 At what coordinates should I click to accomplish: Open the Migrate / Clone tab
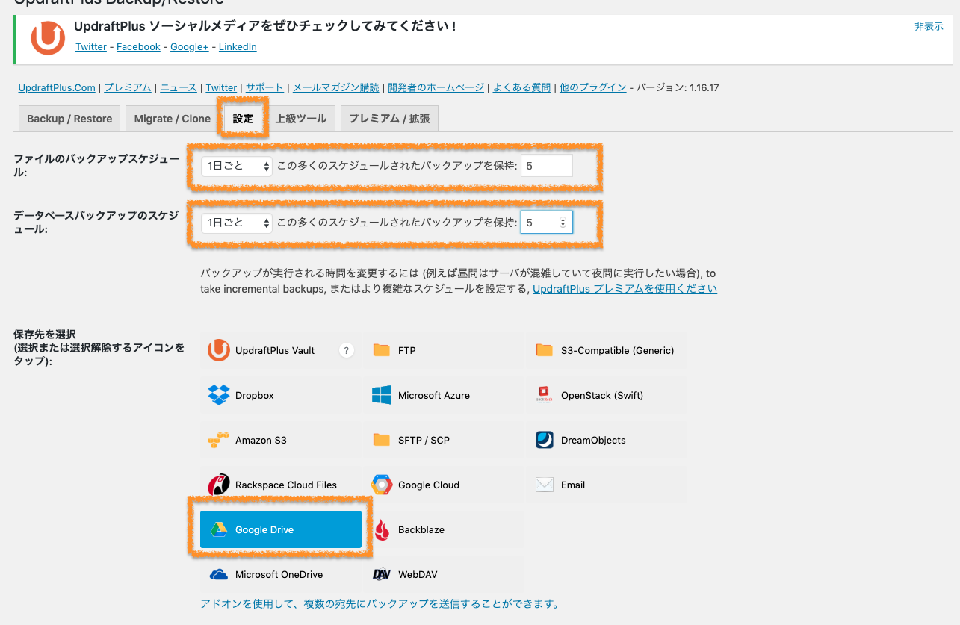point(173,119)
